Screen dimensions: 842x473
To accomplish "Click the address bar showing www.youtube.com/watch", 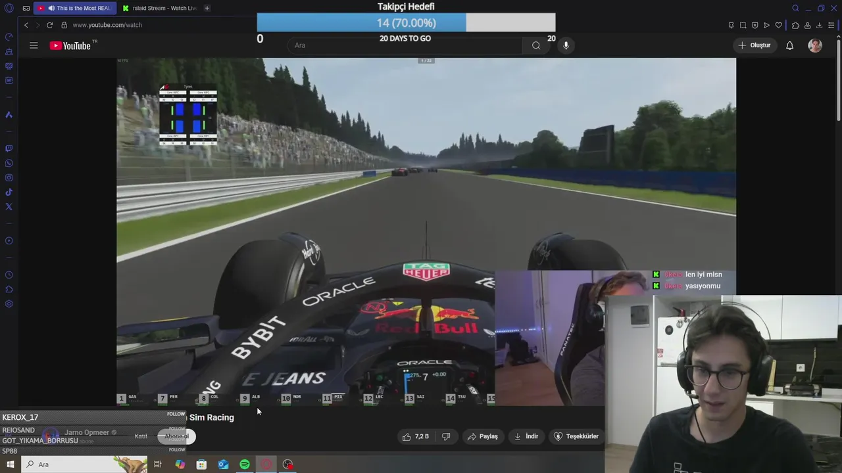I will click(107, 25).
